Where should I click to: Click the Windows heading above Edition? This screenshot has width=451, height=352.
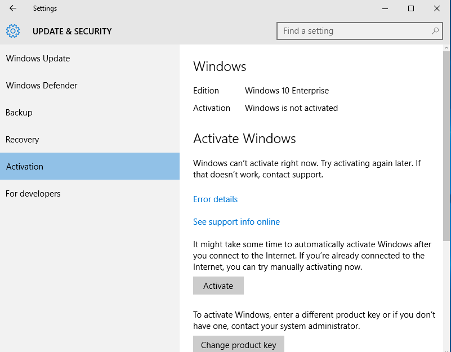pos(220,66)
